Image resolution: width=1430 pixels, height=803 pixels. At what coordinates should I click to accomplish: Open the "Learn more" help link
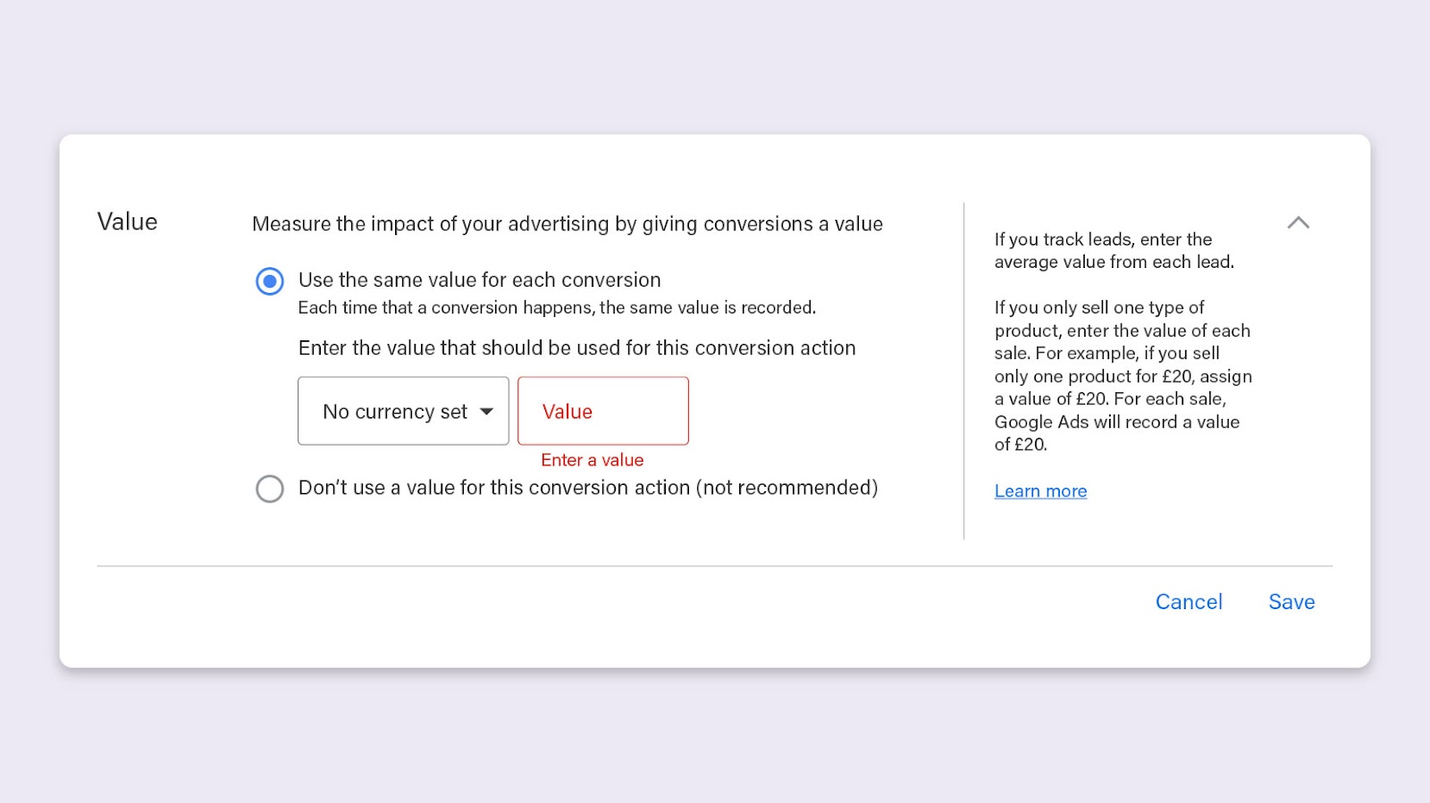1040,491
